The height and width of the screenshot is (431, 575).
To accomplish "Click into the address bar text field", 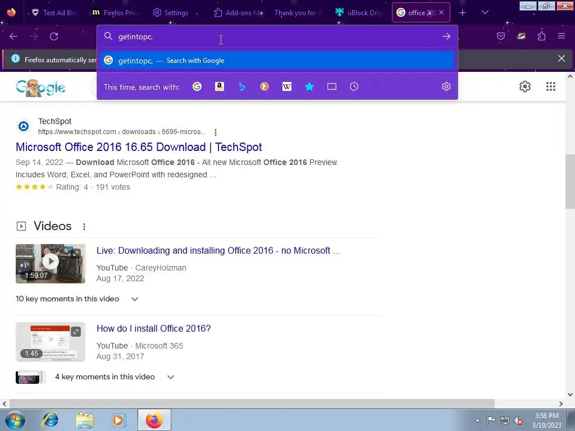I will pos(277,36).
